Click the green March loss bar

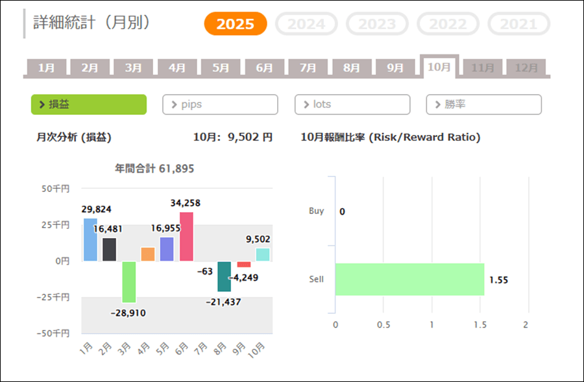(128, 281)
